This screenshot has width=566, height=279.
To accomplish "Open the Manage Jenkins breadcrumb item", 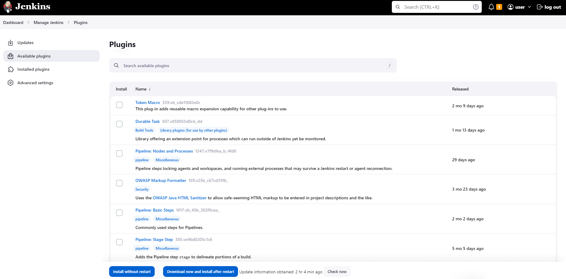I will coord(49,22).
